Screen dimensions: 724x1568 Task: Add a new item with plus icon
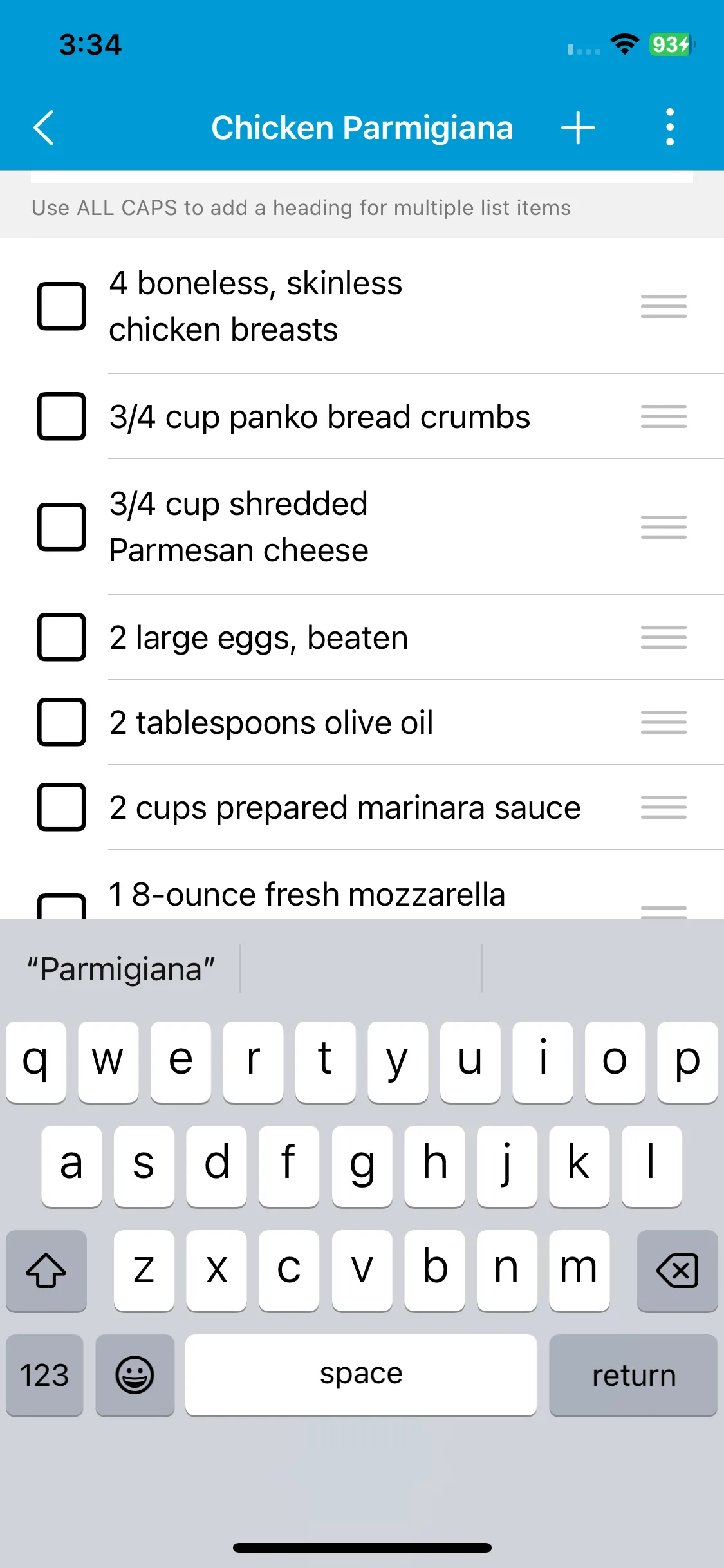(577, 127)
